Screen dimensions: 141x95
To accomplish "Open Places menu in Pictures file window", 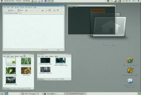I will tap(17, 56).
